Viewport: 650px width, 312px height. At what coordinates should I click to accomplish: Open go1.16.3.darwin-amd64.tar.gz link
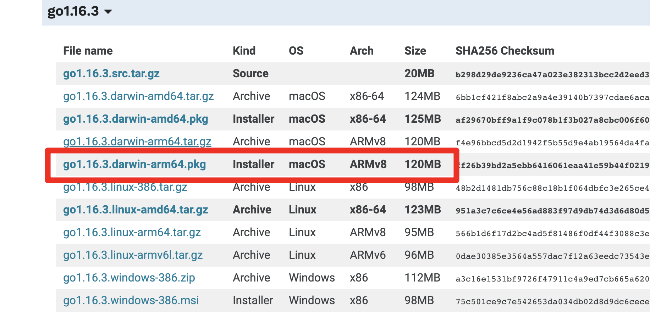(x=138, y=96)
